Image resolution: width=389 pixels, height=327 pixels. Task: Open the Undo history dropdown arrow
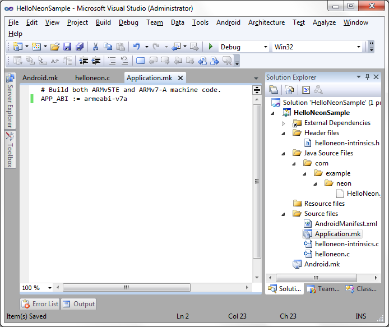coord(147,47)
